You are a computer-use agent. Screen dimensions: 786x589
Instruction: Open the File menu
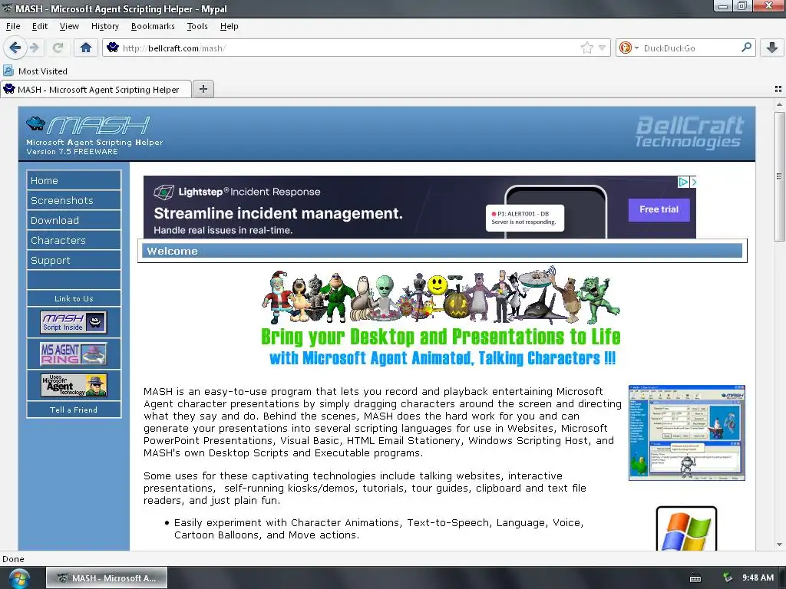click(x=13, y=26)
